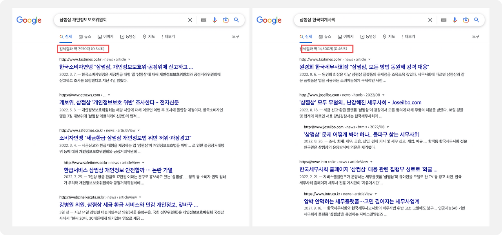Expand the arrow beside the indented intn.co.kr URL
This screenshot has height=235, width=502.
tap(376, 194)
